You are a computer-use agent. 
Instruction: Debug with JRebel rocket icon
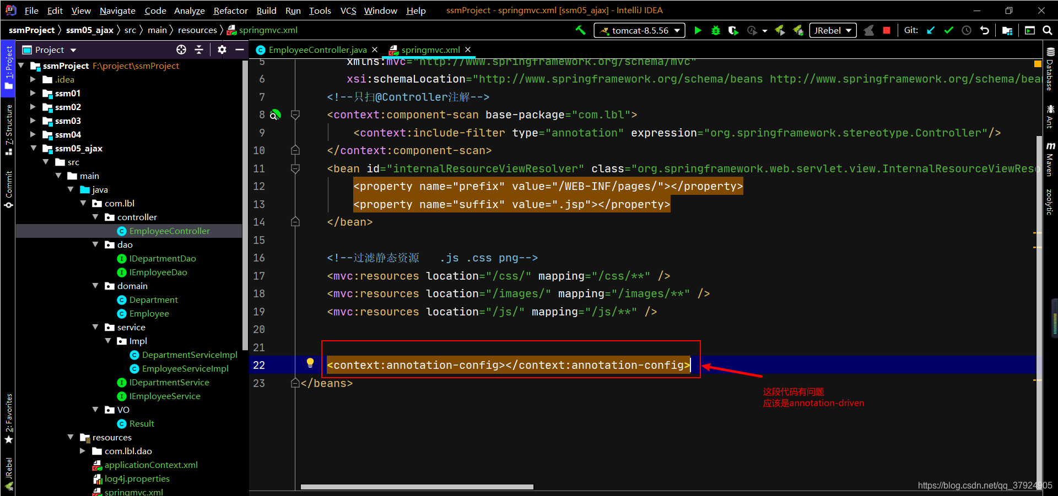point(797,30)
